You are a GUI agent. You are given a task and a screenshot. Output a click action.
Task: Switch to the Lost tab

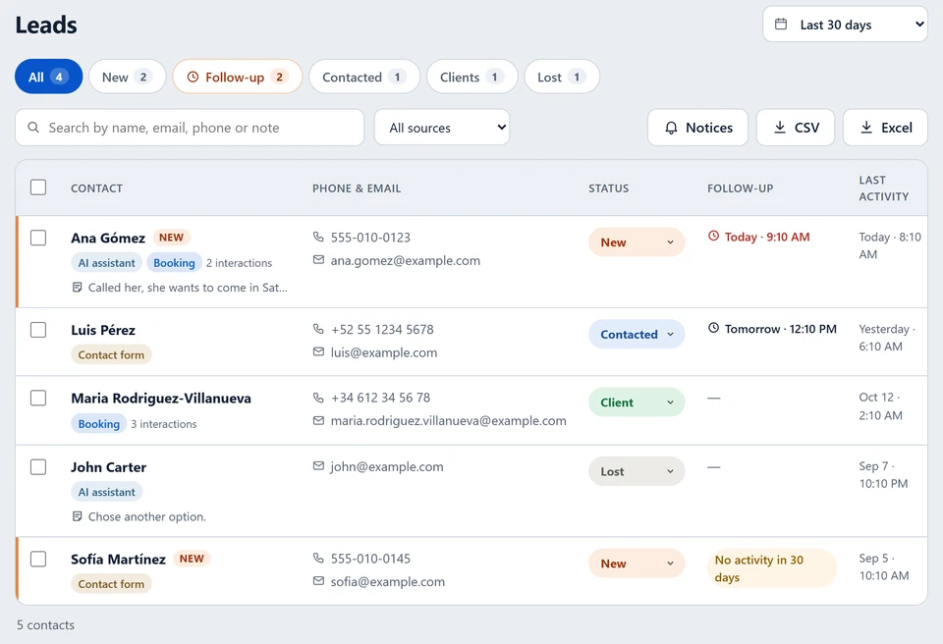pyautogui.click(x=562, y=77)
